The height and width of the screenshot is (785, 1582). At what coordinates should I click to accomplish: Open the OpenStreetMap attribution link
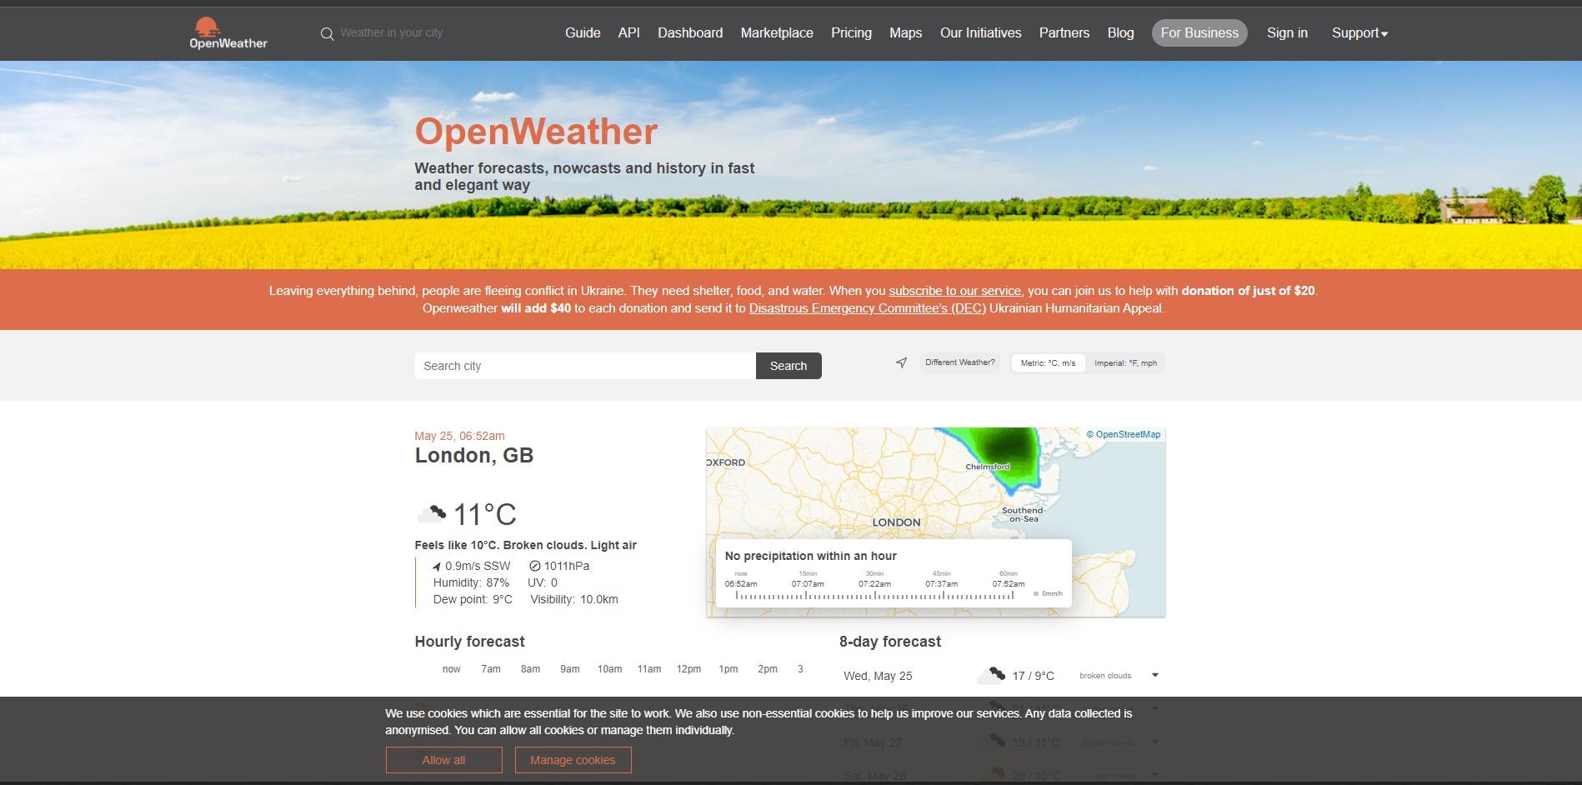(1124, 434)
